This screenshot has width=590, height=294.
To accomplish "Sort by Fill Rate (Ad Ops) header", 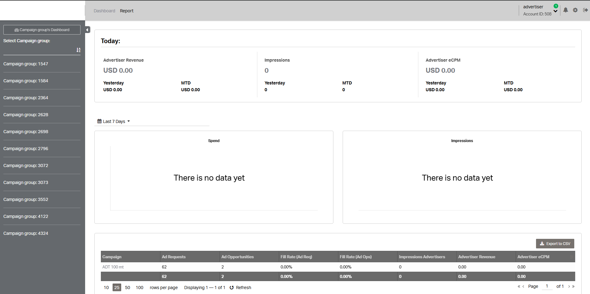I will 368,257.
